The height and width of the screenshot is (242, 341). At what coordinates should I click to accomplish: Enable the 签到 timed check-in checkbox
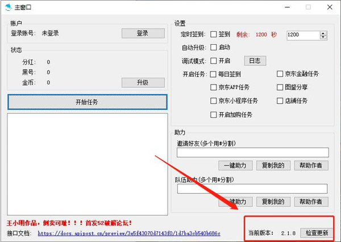pyautogui.click(x=214, y=35)
